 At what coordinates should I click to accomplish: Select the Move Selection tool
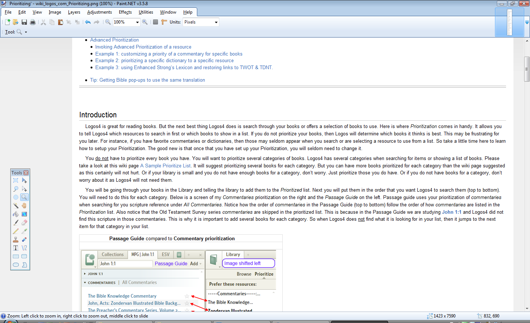(24, 189)
